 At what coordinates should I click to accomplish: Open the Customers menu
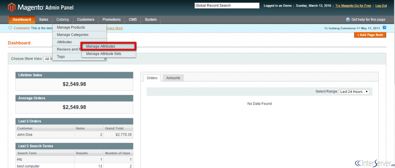point(86,20)
